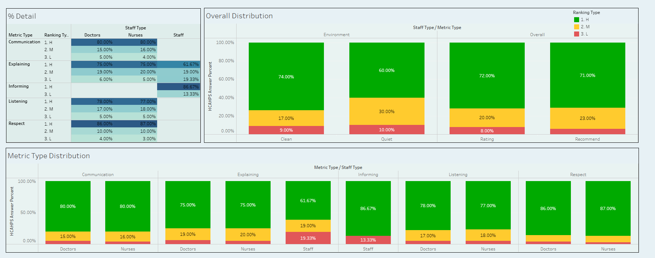655x258 pixels.
Task: Click the Metric Type header label
Action: pos(20,35)
